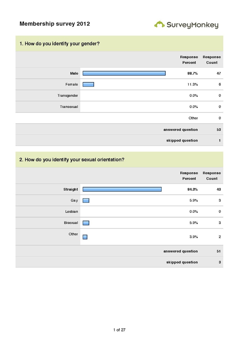Click the SurveyMonkey logo icon

pyautogui.click(x=159, y=24)
